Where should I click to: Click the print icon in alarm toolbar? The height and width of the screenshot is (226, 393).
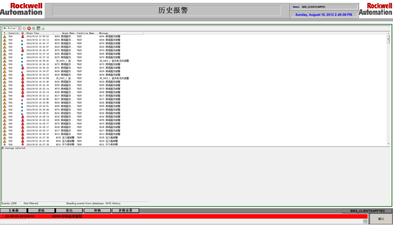click(x=43, y=29)
